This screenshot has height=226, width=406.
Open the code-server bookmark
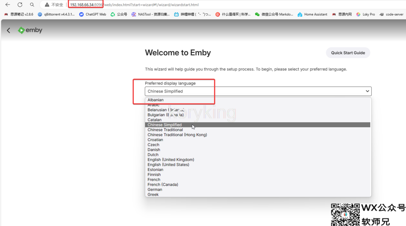(x=391, y=15)
